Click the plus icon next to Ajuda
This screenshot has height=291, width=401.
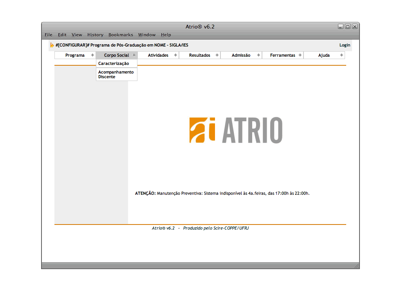[x=341, y=55]
